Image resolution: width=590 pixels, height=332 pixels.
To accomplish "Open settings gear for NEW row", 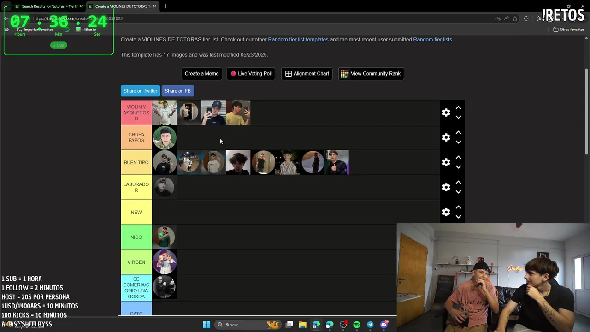I will pyautogui.click(x=446, y=212).
